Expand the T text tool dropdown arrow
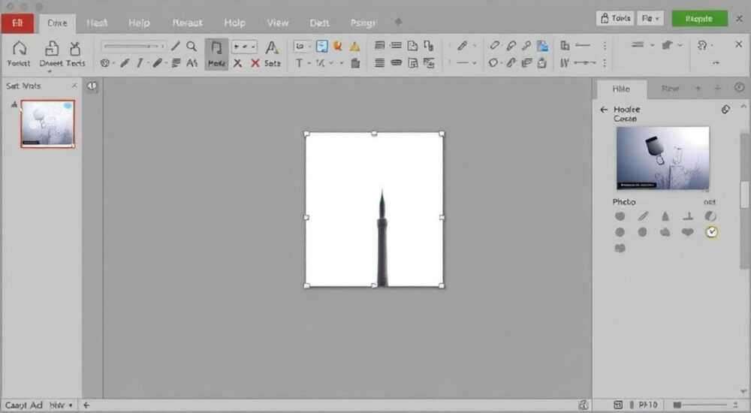Screen dimensions: 751x413 point(309,63)
